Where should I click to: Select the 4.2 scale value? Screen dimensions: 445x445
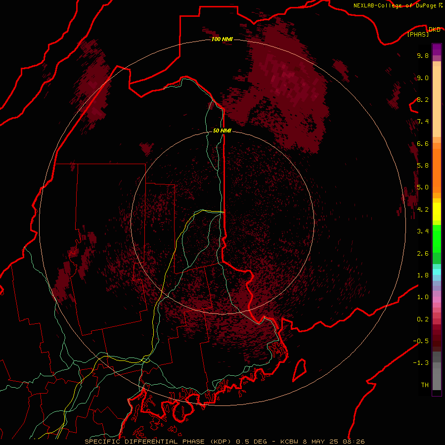pos(423,209)
